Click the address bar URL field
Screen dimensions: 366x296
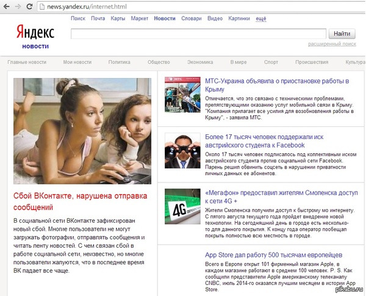[183, 5]
